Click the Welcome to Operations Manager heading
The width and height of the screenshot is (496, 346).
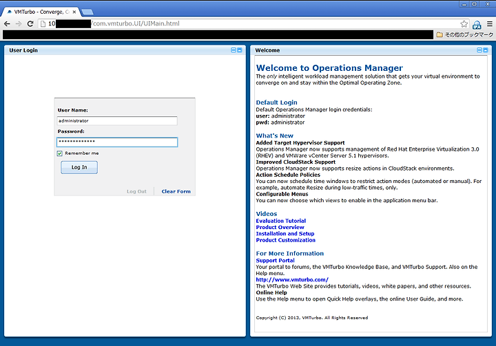point(329,68)
